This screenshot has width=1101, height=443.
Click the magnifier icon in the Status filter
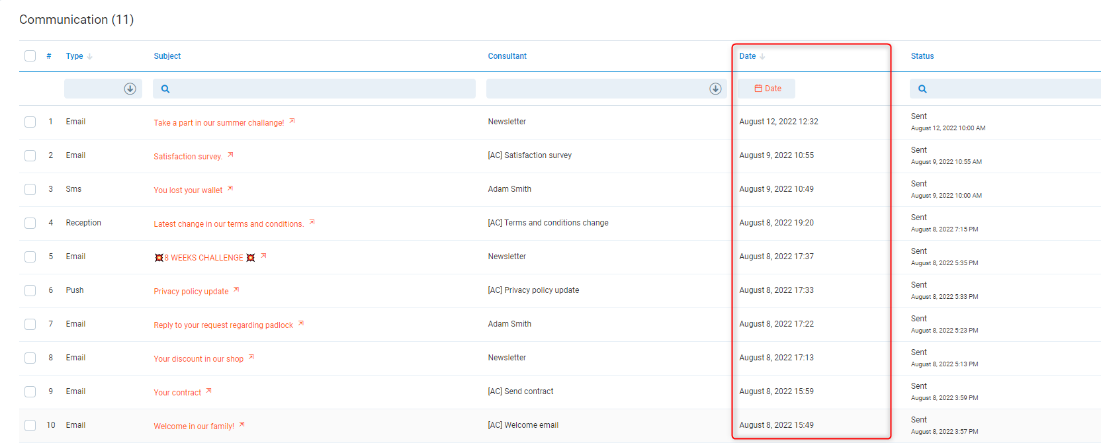click(x=922, y=89)
